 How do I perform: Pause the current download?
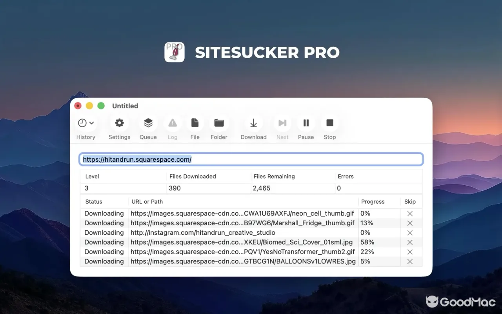pos(306,123)
